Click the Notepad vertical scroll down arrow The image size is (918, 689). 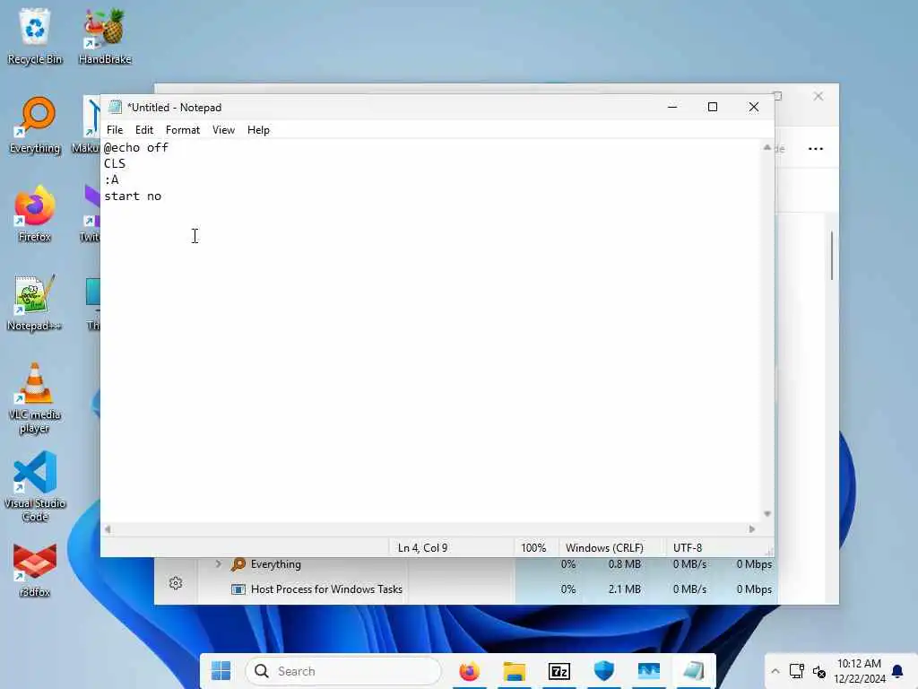(767, 514)
